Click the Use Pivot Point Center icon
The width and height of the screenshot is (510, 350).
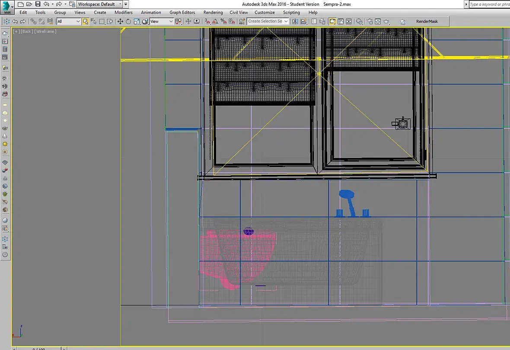[178, 22]
